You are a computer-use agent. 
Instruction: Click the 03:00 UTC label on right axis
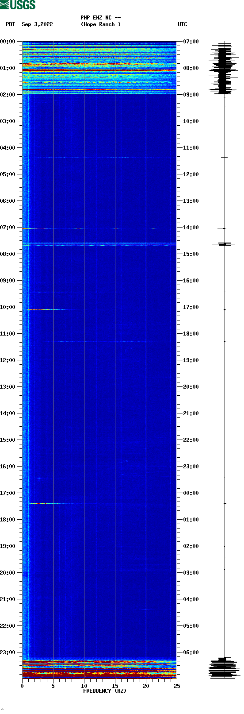(x=191, y=573)
